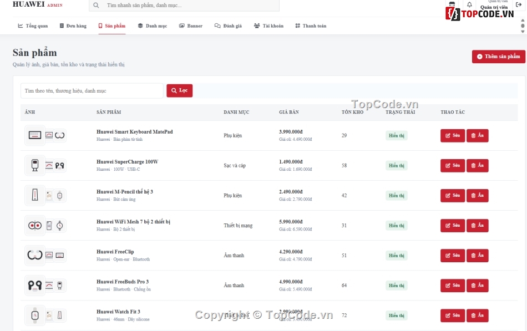Focus the filter field for name, brand, category

click(92, 91)
